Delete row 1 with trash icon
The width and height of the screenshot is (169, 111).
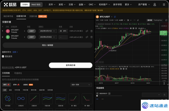coord(92,31)
